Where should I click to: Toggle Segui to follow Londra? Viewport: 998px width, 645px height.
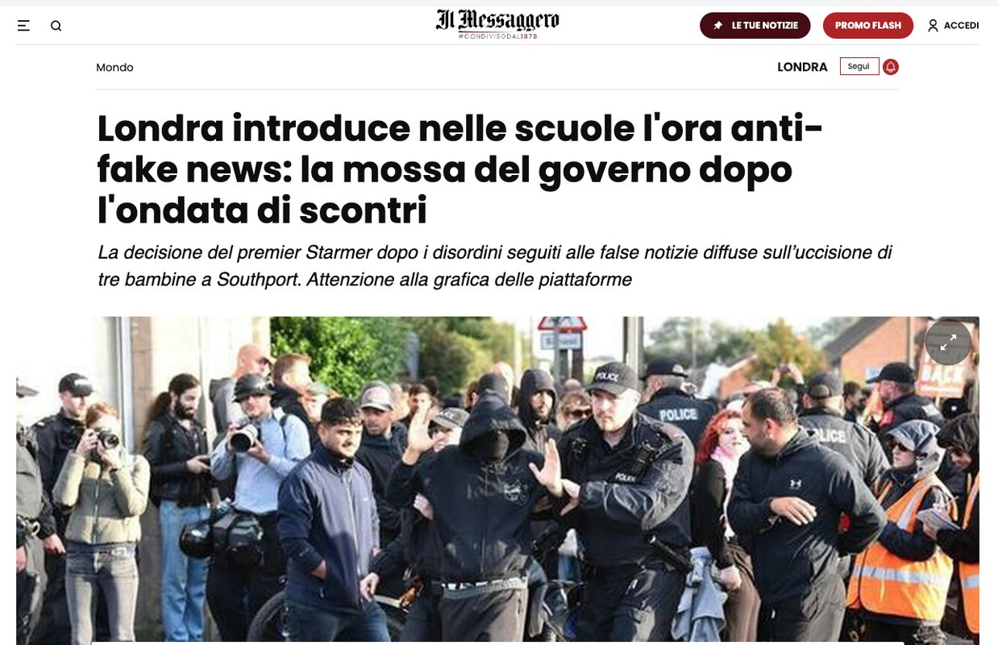coord(859,66)
